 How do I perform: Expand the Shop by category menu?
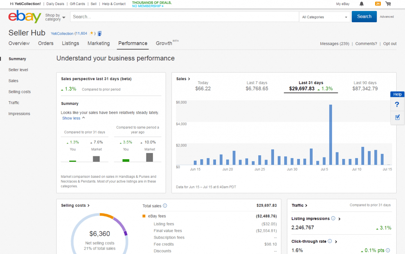(54, 17)
